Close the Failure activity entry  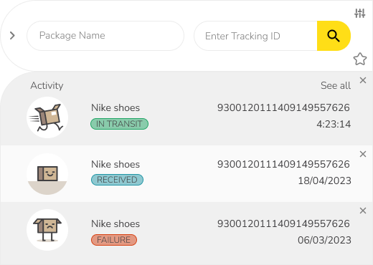click(363, 211)
